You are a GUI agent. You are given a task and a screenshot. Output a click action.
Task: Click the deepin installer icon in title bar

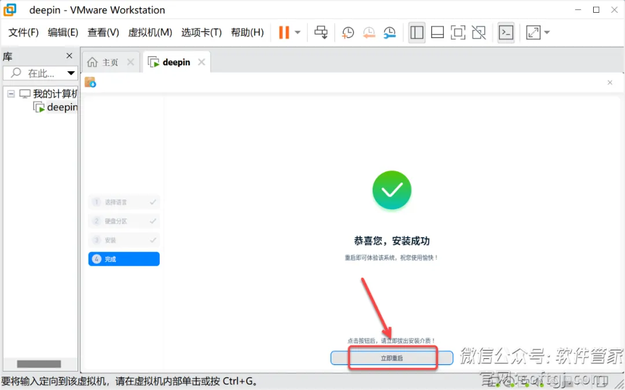90,83
